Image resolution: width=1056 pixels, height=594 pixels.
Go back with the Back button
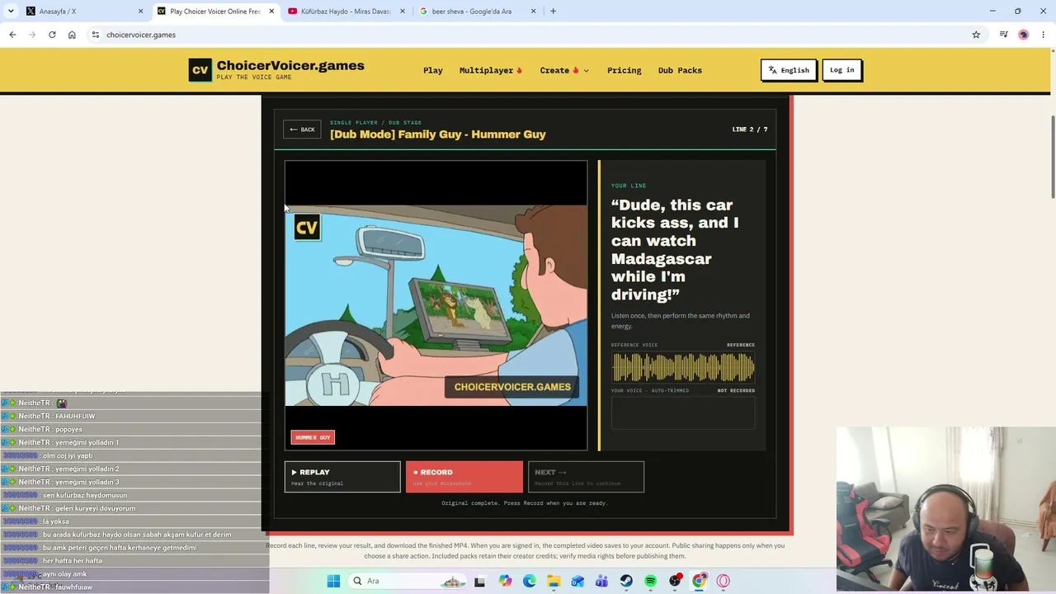pyautogui.click(x=302, y=130)
